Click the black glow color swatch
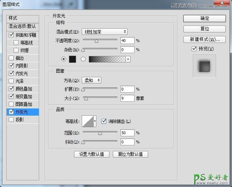This screenshot has width=232, height=187. point(72,59)
